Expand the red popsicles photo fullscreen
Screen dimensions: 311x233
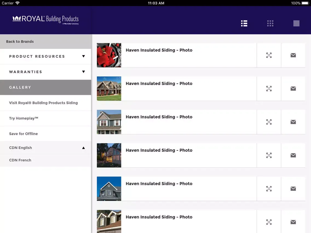(x=269, y=55)
